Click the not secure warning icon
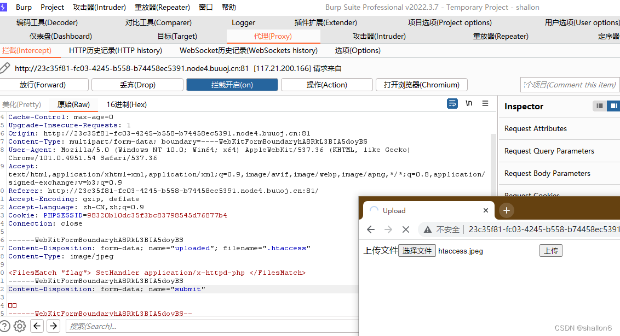The width and height of the screenshot is (620, 336). pyautogui.click(x=427, y=229)
